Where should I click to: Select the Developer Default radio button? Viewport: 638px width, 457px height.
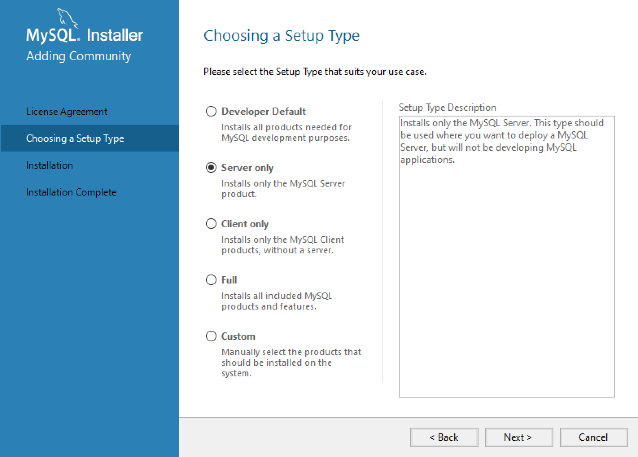click(211, 111)
